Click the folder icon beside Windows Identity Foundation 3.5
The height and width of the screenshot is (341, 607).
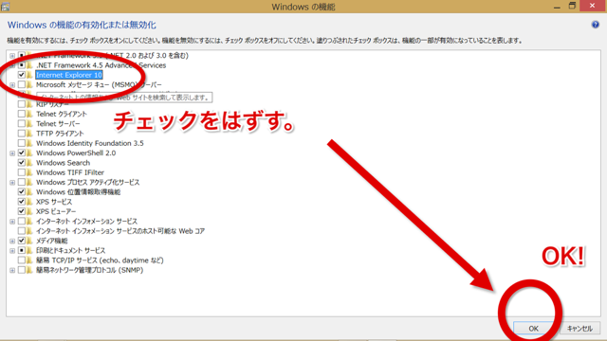(x=29, y=143)
